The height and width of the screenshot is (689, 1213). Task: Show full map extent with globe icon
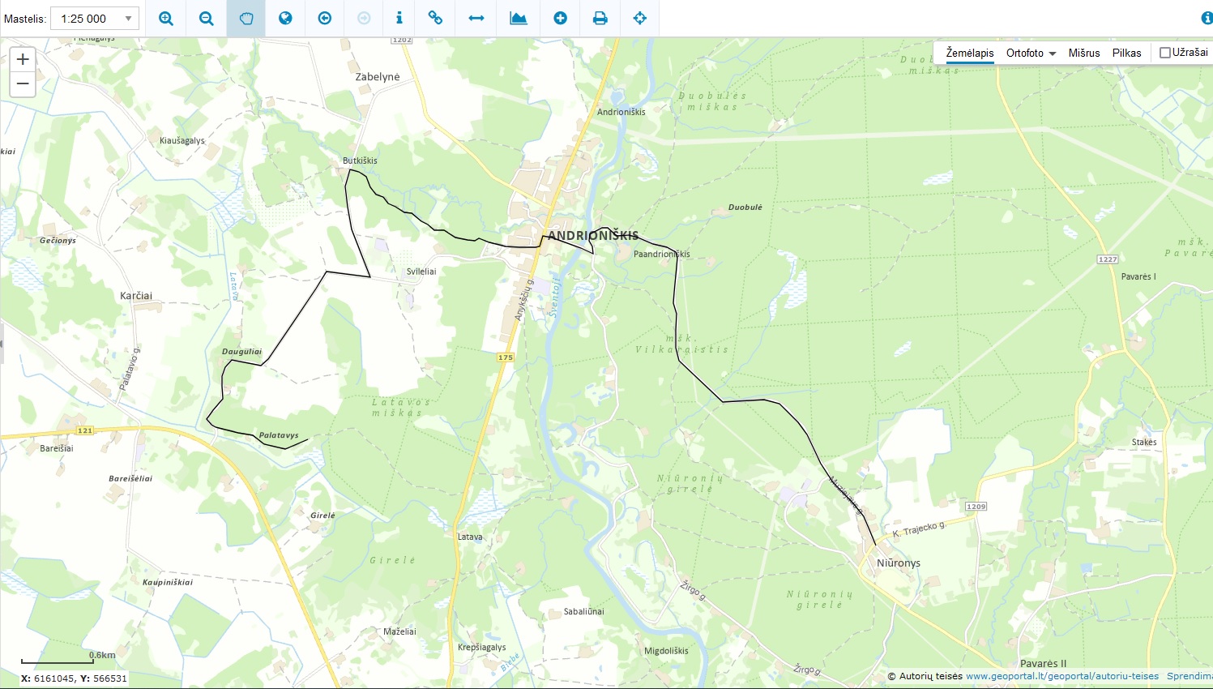click(285, 18)
